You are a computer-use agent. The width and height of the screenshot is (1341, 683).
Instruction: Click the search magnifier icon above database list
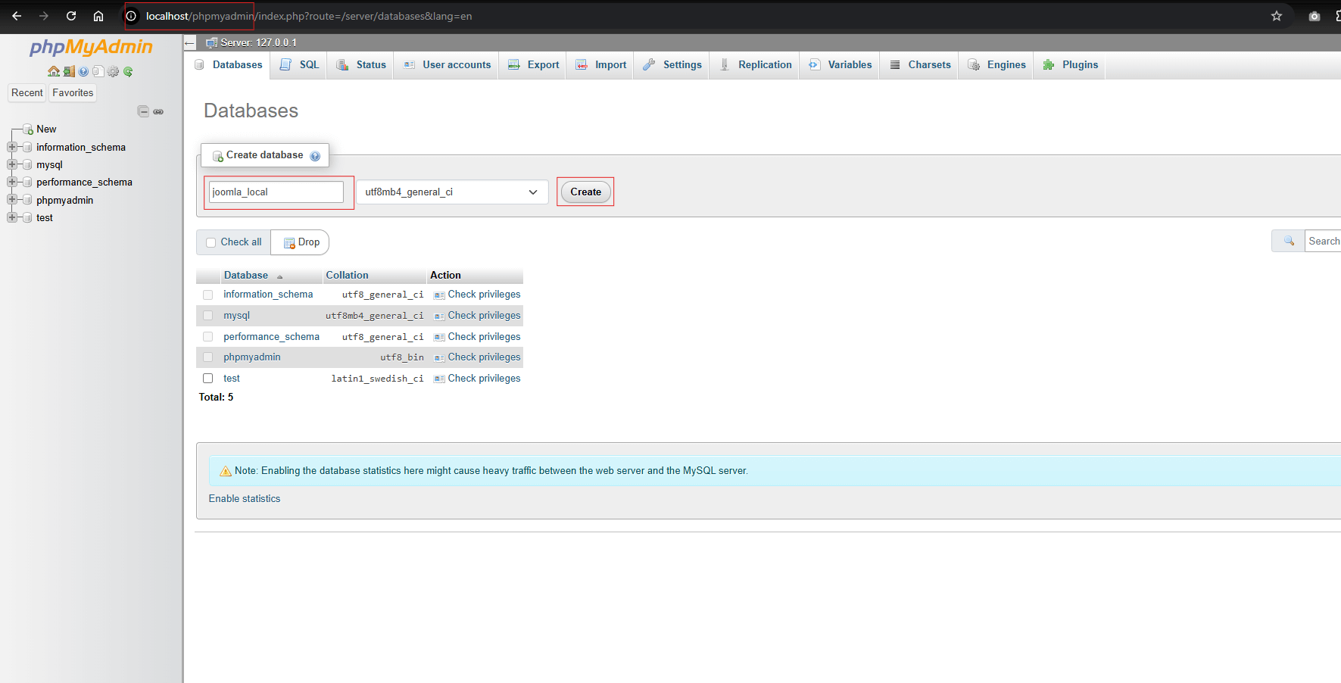[x=1288, y=241]
